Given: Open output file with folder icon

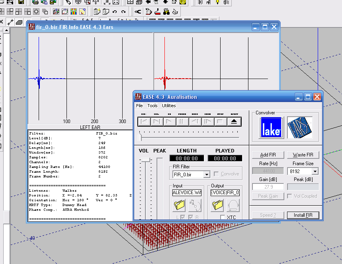Looking at the screenshot, I should (x=217, y=205).
